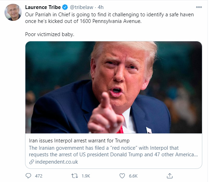Screen dimensions: 211x182
Task: Open the share tweet icon
Action: (170, 175)
